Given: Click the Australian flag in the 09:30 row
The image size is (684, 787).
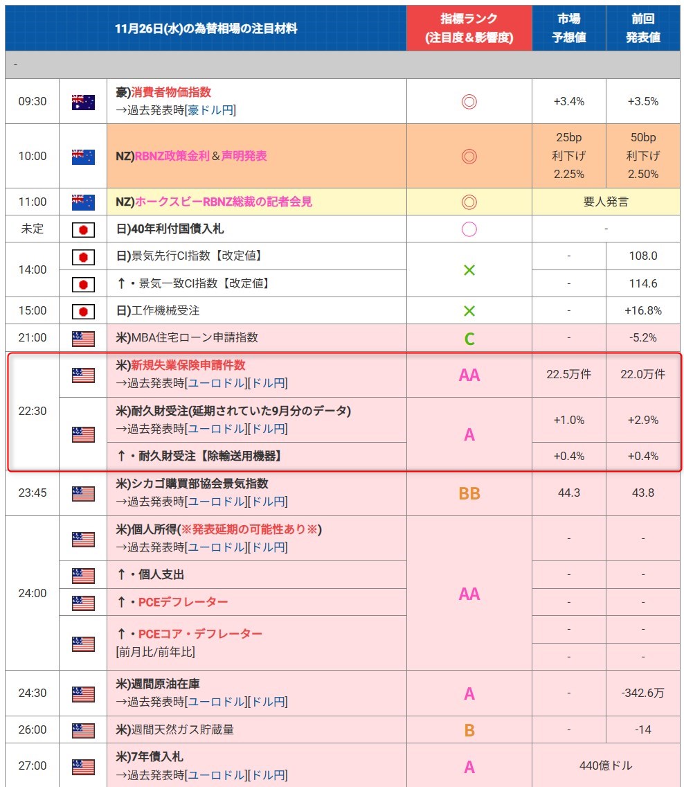Looking at the screenshot, I should click(83, 102).
